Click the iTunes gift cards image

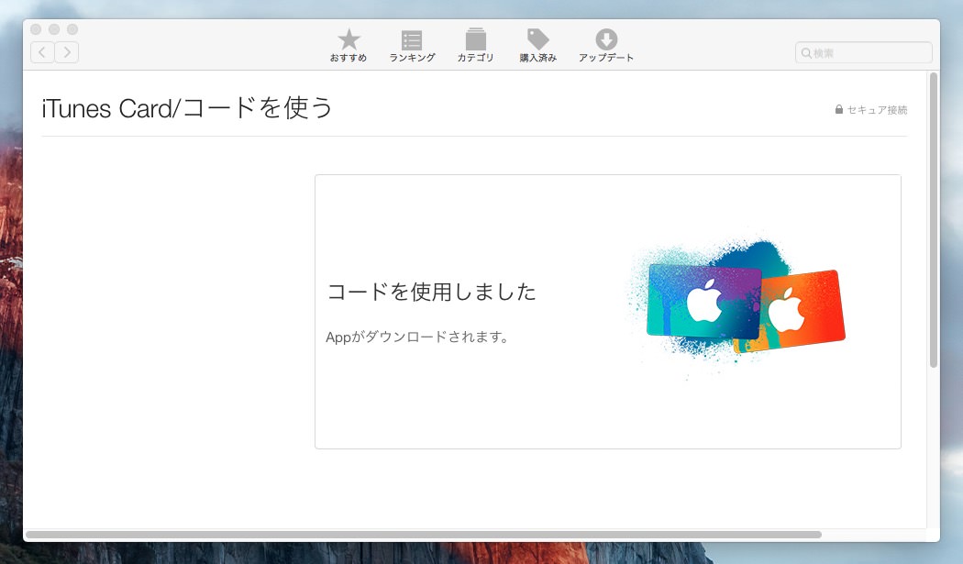point(739,304)
